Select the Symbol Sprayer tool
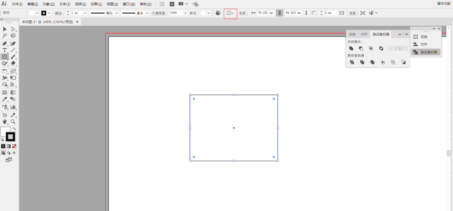This screenshot has width=453, height=211. 5,107
